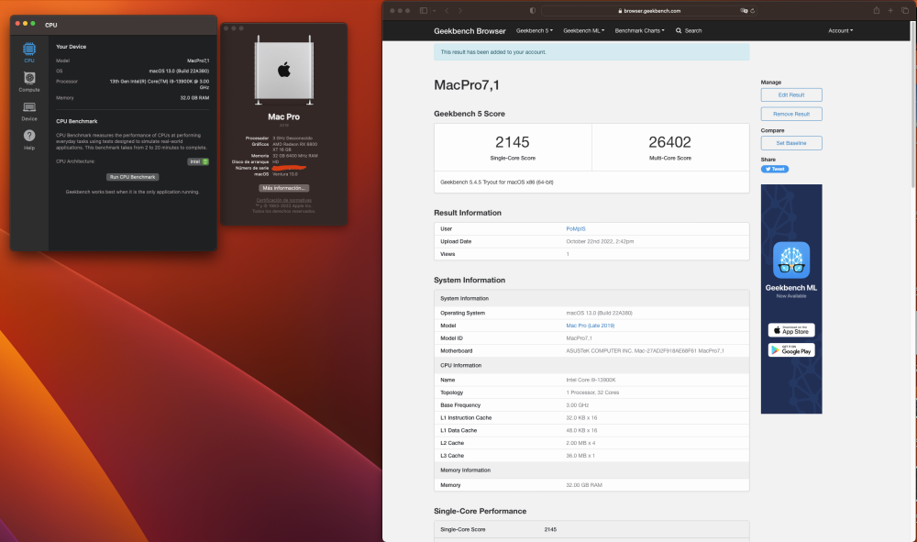Reload the page in Safari
917x542 pixels.
click(753, 10)
